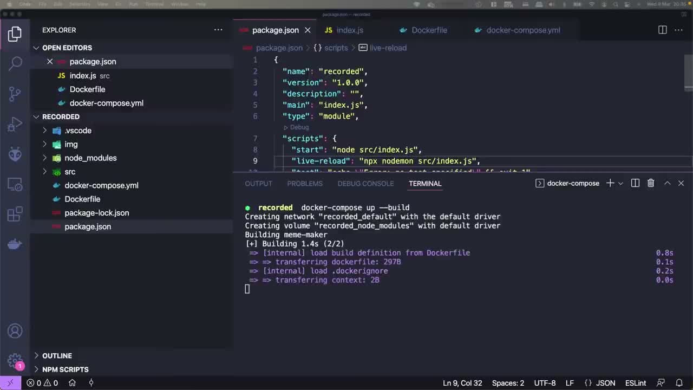Open the Remote Explorer view
The height and width of the screenshot is (390, 693).
15,185
